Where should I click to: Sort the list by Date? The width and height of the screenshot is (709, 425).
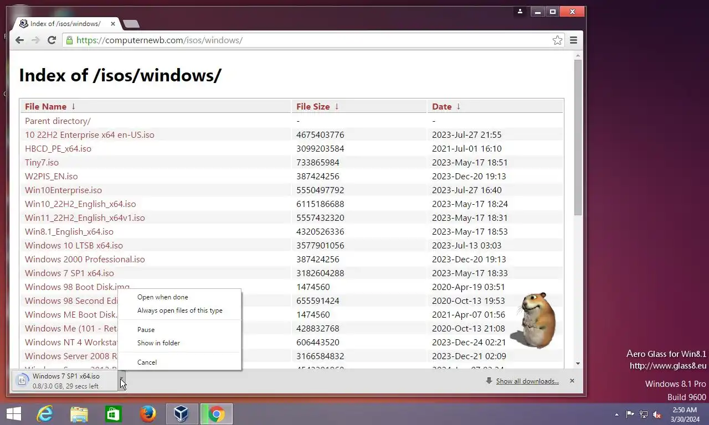coord(446,106)
